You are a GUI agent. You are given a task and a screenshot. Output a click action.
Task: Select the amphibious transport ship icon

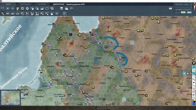tap(17, 13)
